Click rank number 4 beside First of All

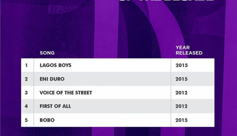27,106
